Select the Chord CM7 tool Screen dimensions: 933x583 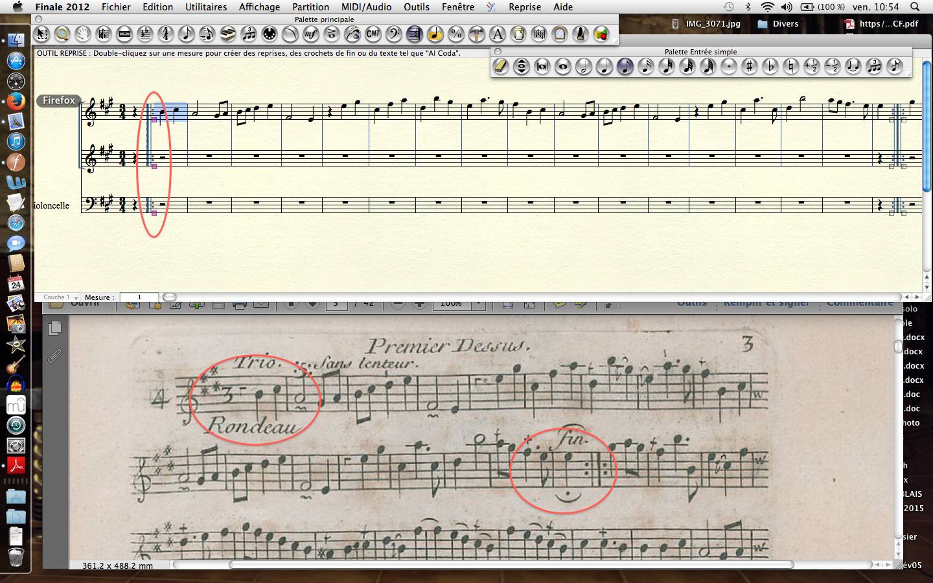click(x=373, y=34)
